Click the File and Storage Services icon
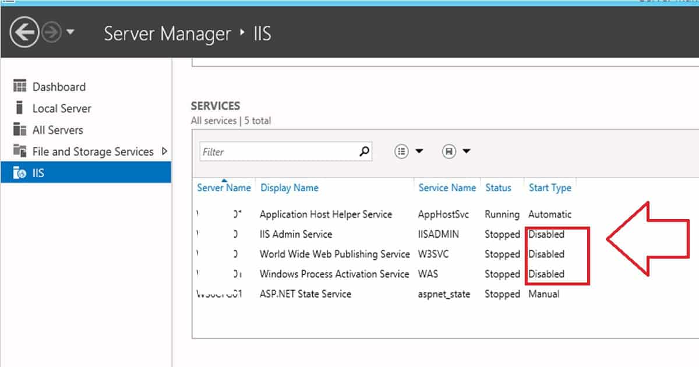Image resolution: width=699 pixels, height=367 pixels. (x=20, y=151)
